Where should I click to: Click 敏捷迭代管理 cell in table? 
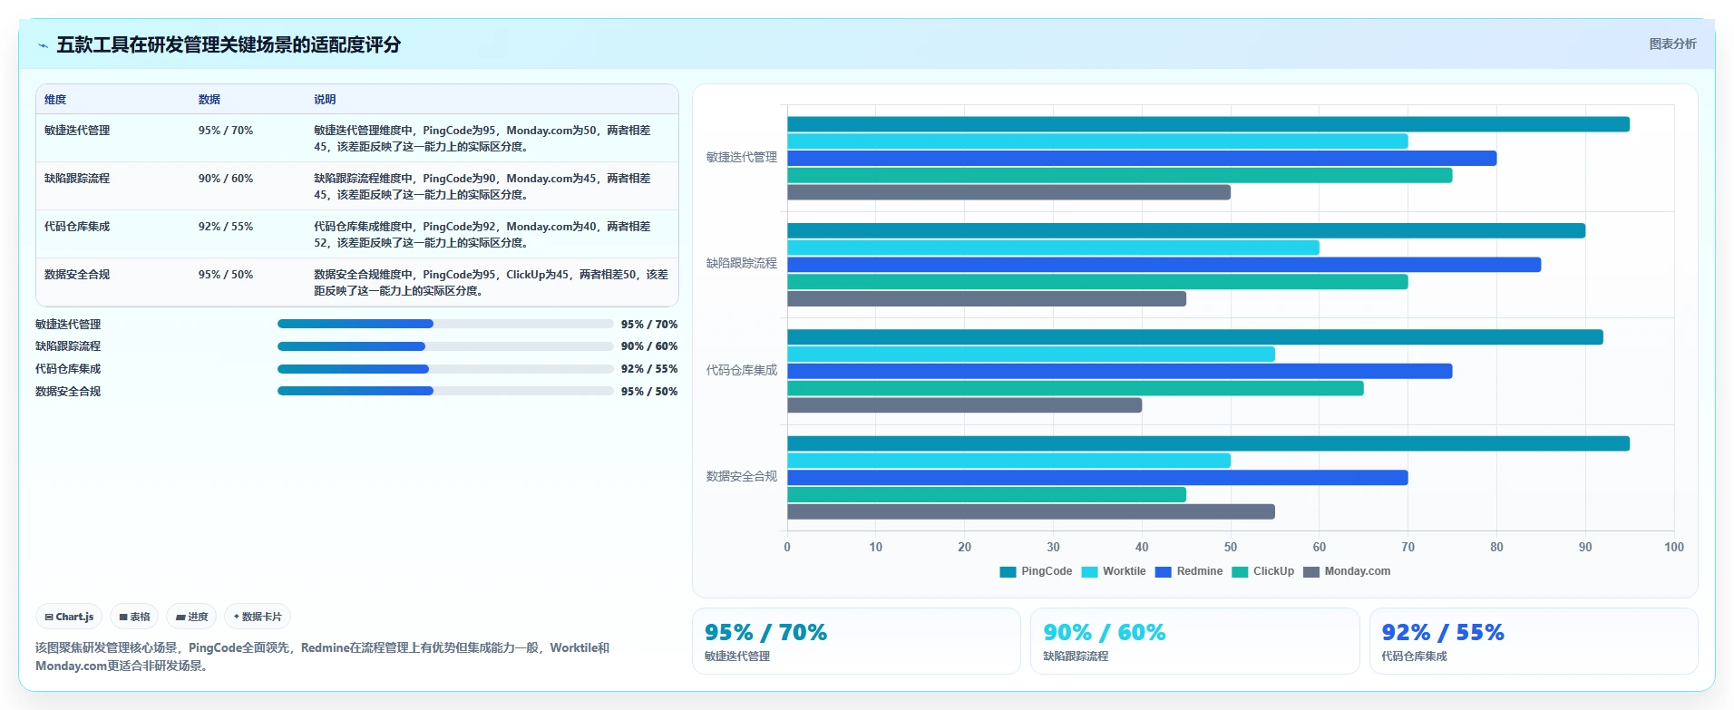point(77,131)
